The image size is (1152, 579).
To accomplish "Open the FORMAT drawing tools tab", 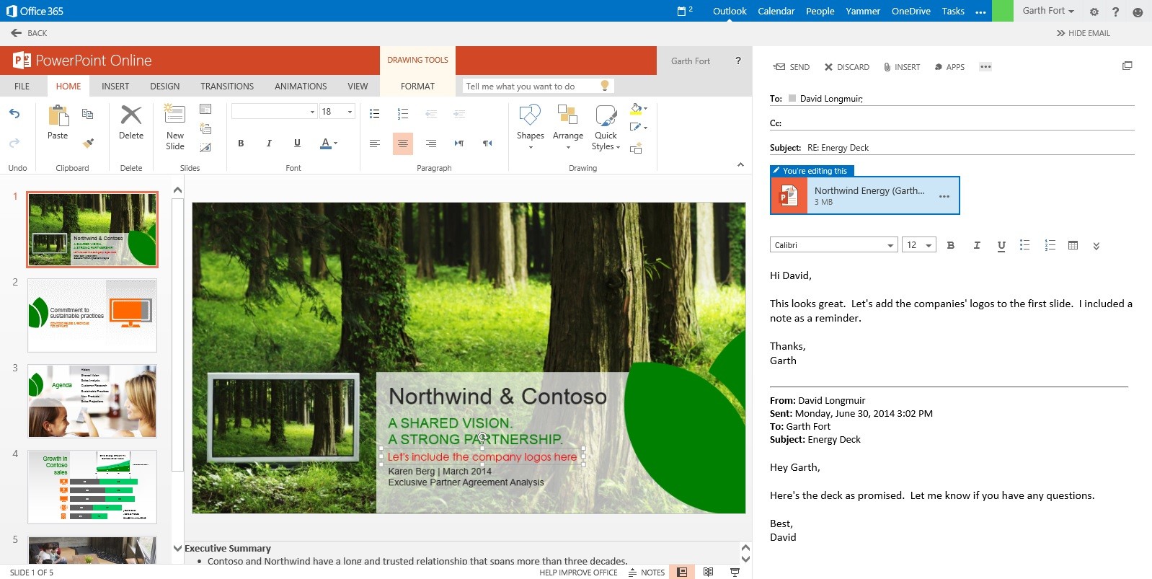I will coord(418,86).
